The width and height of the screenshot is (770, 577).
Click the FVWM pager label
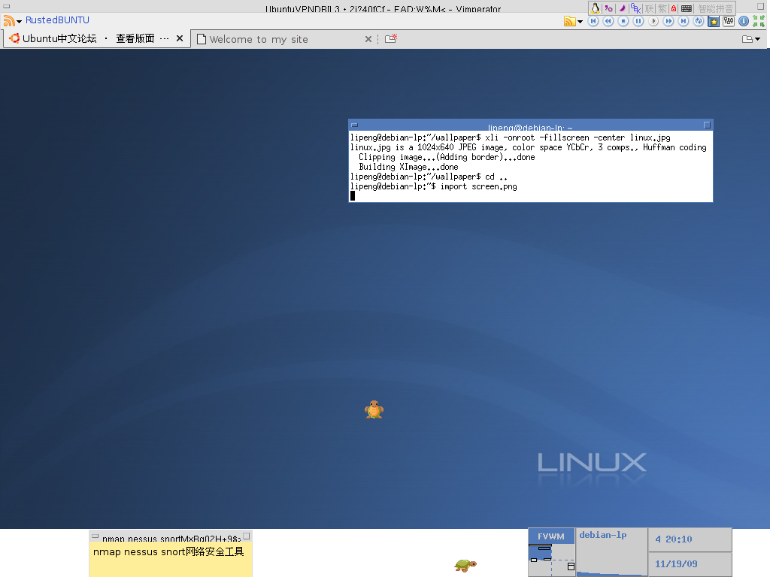(x=551, y=536)
